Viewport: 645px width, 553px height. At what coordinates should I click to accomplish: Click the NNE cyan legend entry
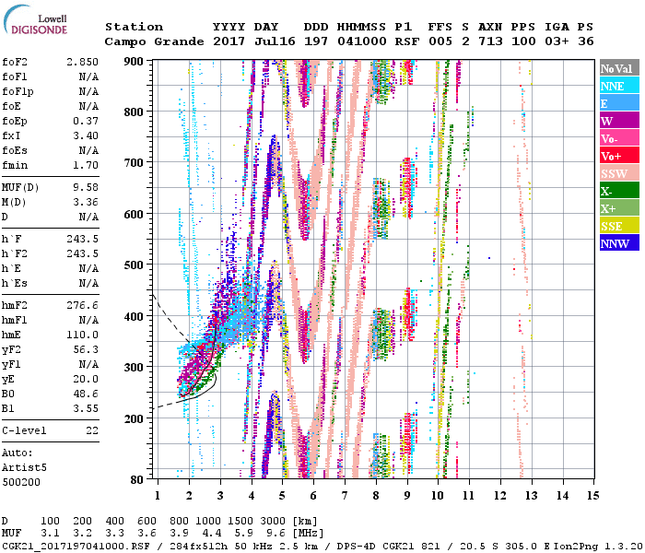pos(619,86)
